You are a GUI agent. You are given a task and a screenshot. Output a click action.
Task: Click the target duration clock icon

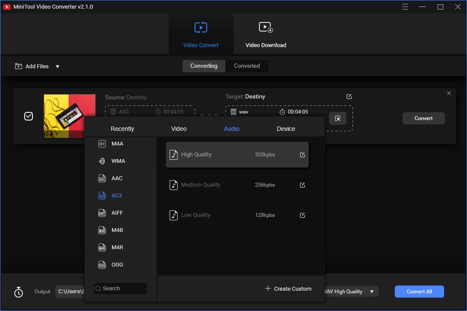282,112
